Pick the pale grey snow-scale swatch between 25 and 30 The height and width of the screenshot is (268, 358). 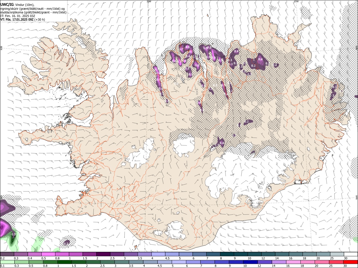[x=337, y=254]
